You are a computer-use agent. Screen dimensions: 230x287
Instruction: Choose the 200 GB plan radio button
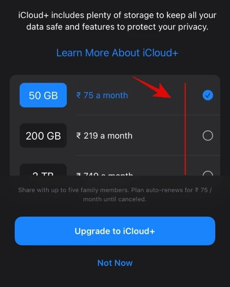(207, 135)
